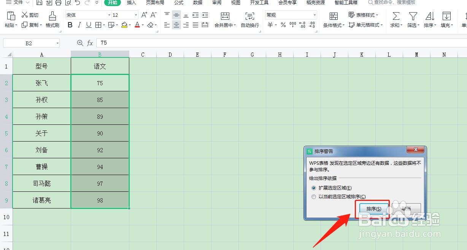Open the font name (宋体) dropdown
The image size is (467, 250).
pos(109,15)
